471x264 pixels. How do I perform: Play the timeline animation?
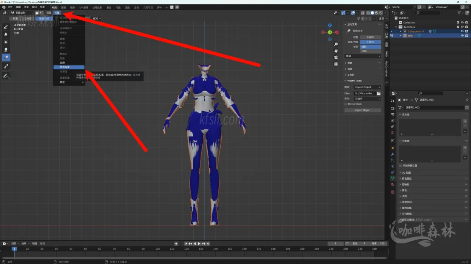pos(199,244)
